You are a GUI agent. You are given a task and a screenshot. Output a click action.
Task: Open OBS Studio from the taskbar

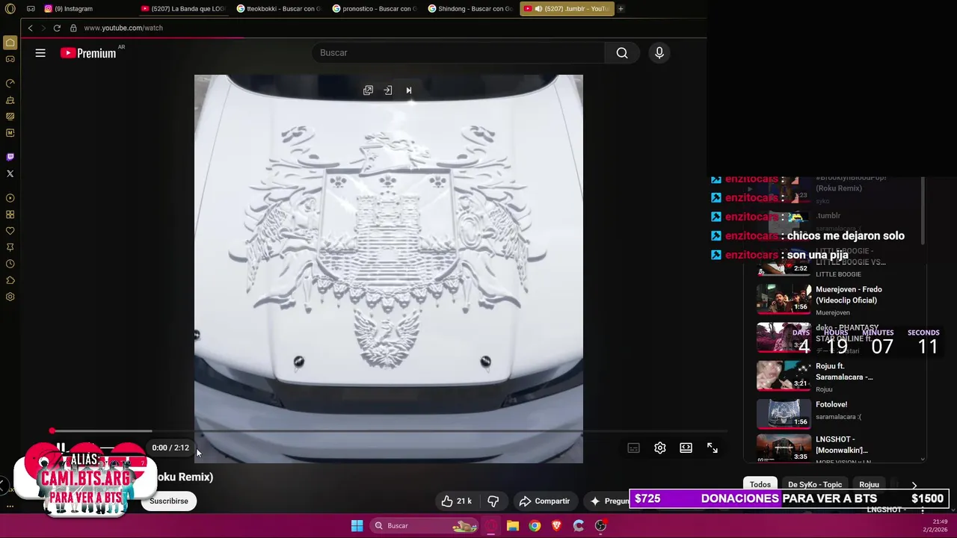pos(600,526)
